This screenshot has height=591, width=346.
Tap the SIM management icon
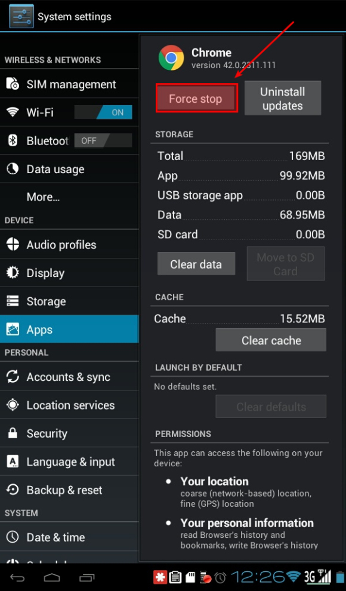13,84
